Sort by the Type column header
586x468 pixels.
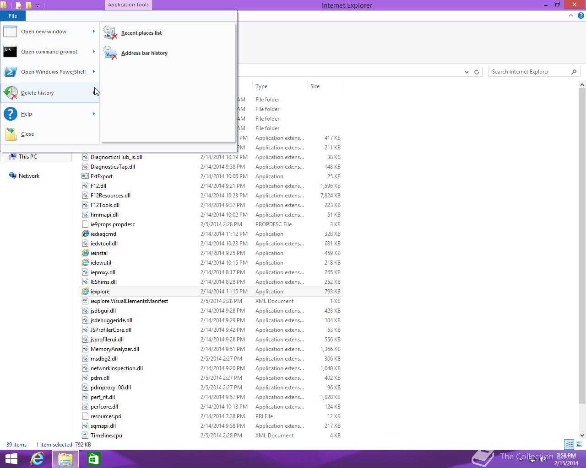(x=280, y=86)
